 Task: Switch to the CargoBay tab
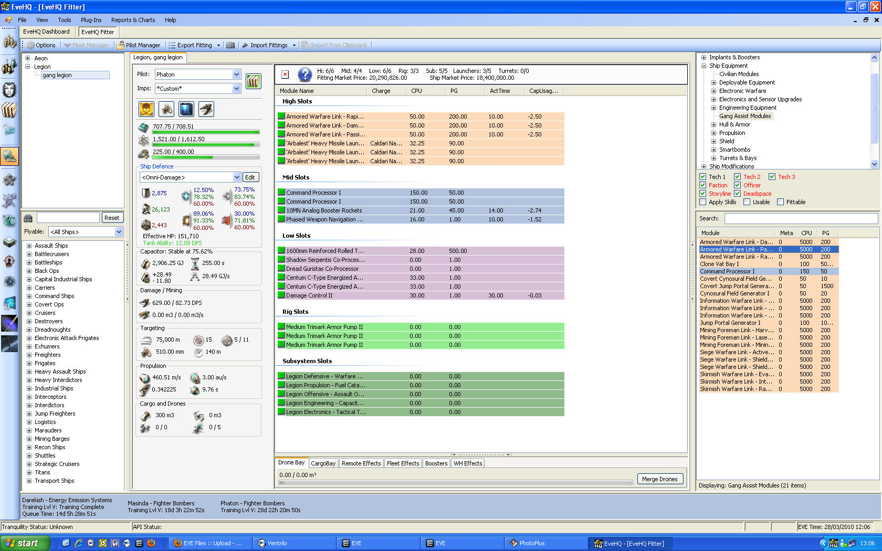[x=323, y=463]
